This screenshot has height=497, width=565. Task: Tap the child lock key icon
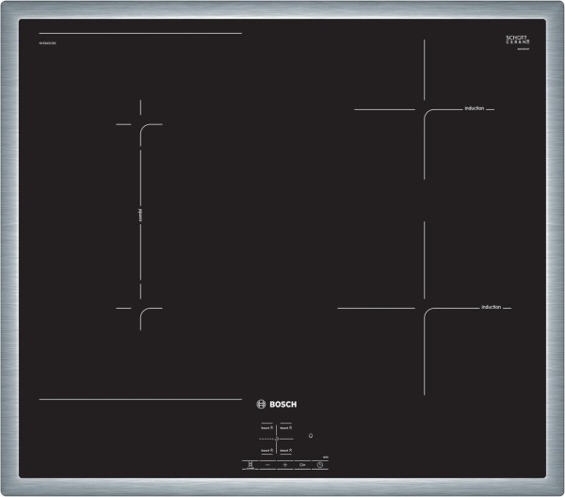point(302,465)
